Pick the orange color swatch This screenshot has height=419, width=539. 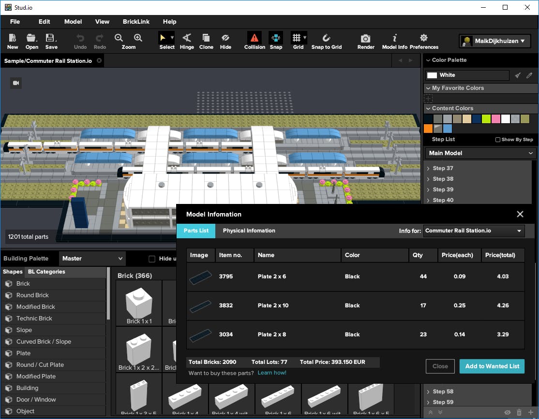(x=428, y=129)
